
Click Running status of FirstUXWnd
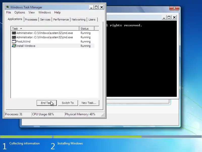point(86,42)
